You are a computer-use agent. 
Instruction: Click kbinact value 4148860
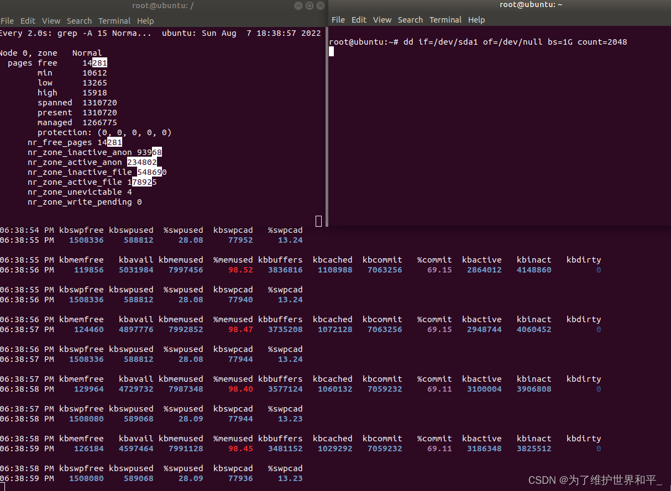click(534, 270)
